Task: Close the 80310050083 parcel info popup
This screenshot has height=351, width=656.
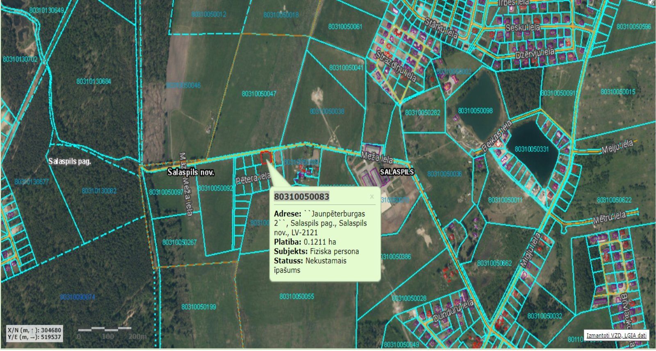Action: (x=372, y=196)
